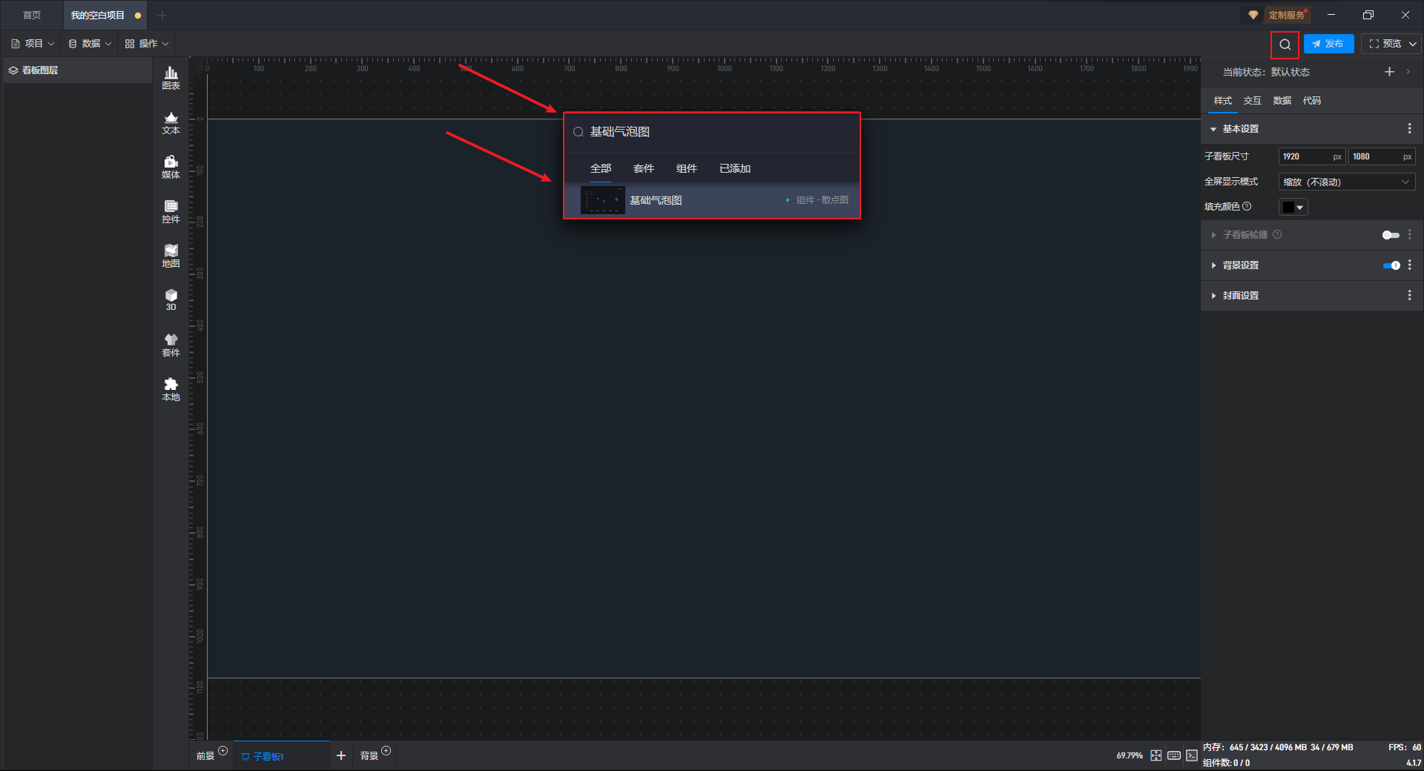Select the 我的空白项目 tab
This screenshot has height=771, width=1424.
[x=104, y=16]
